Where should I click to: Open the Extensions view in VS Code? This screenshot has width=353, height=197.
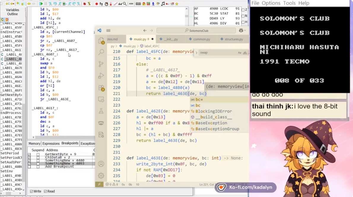click(101, 88)
